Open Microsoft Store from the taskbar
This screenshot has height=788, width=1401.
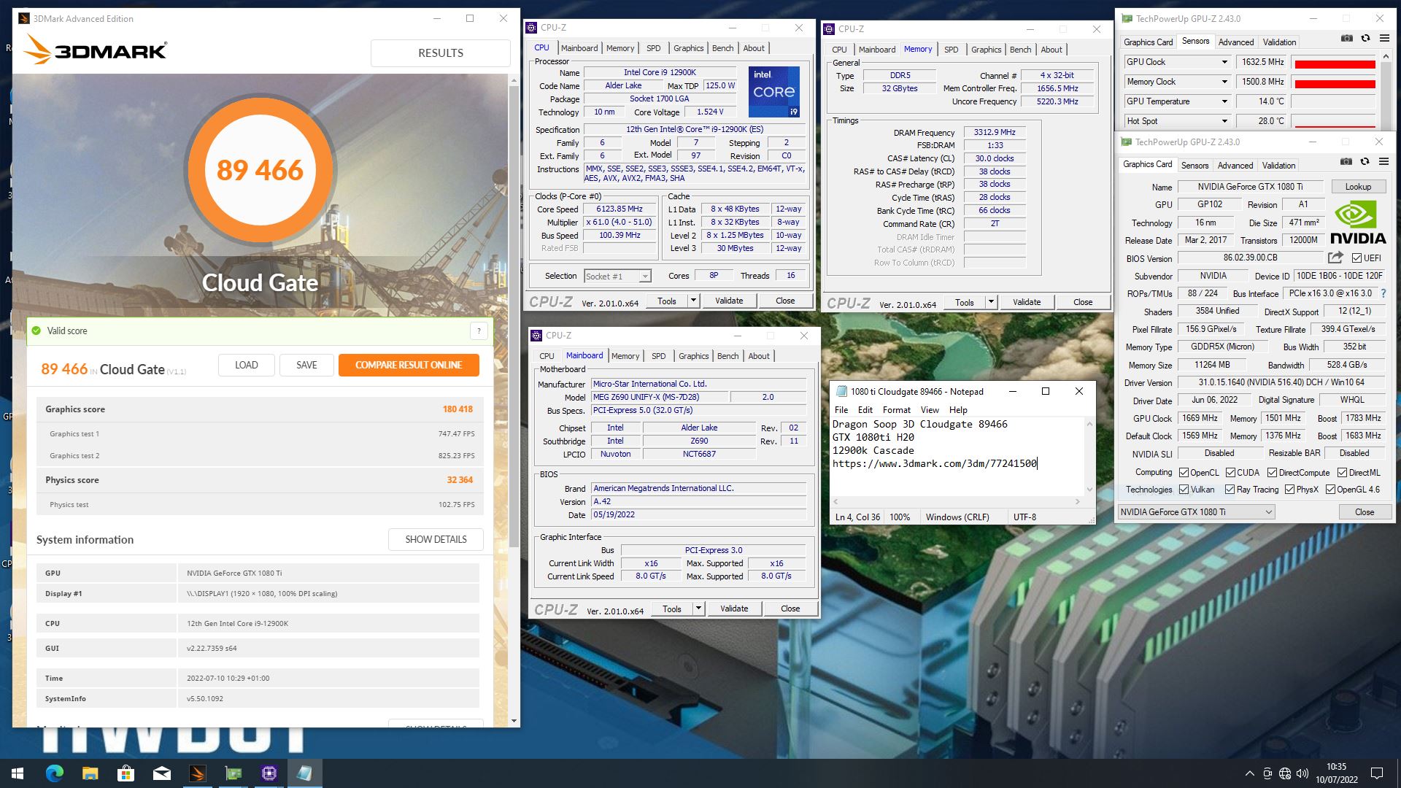click(x=126, y=773)
